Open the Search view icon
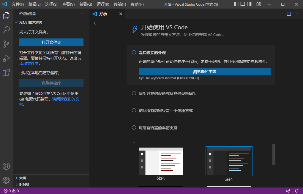The width and height of the screenshot is (303, 194). coord(6,30)
